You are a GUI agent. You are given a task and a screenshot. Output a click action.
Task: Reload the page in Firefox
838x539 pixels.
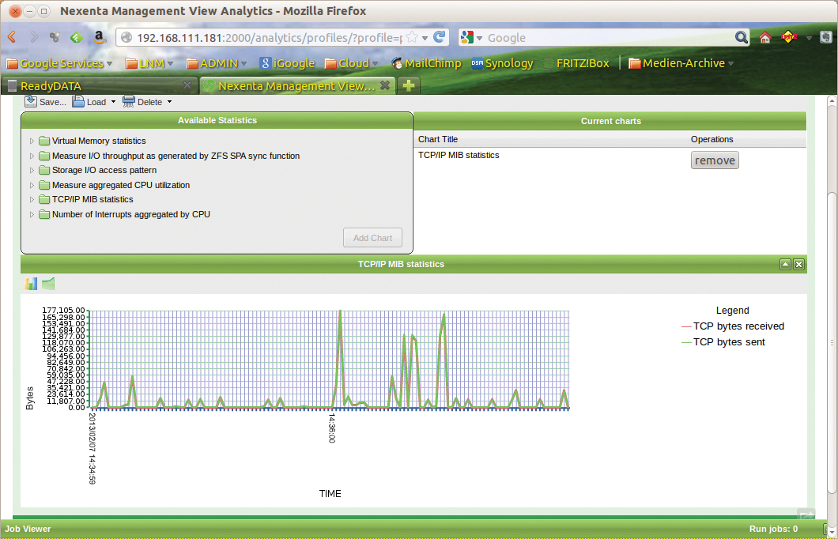[440, 37]
